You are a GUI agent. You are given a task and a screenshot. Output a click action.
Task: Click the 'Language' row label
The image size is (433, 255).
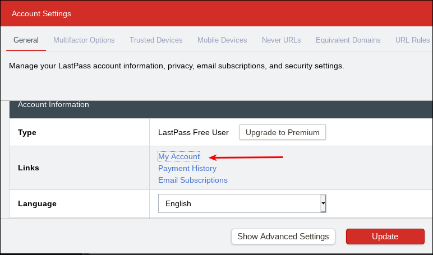(37, 203)
